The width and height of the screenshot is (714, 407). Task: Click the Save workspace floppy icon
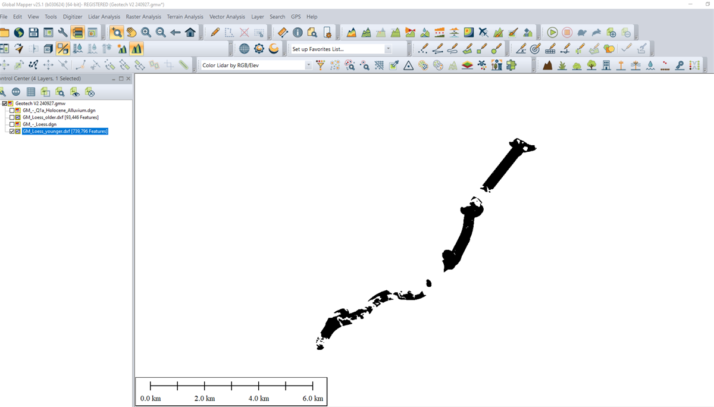(x=34, y=32)
